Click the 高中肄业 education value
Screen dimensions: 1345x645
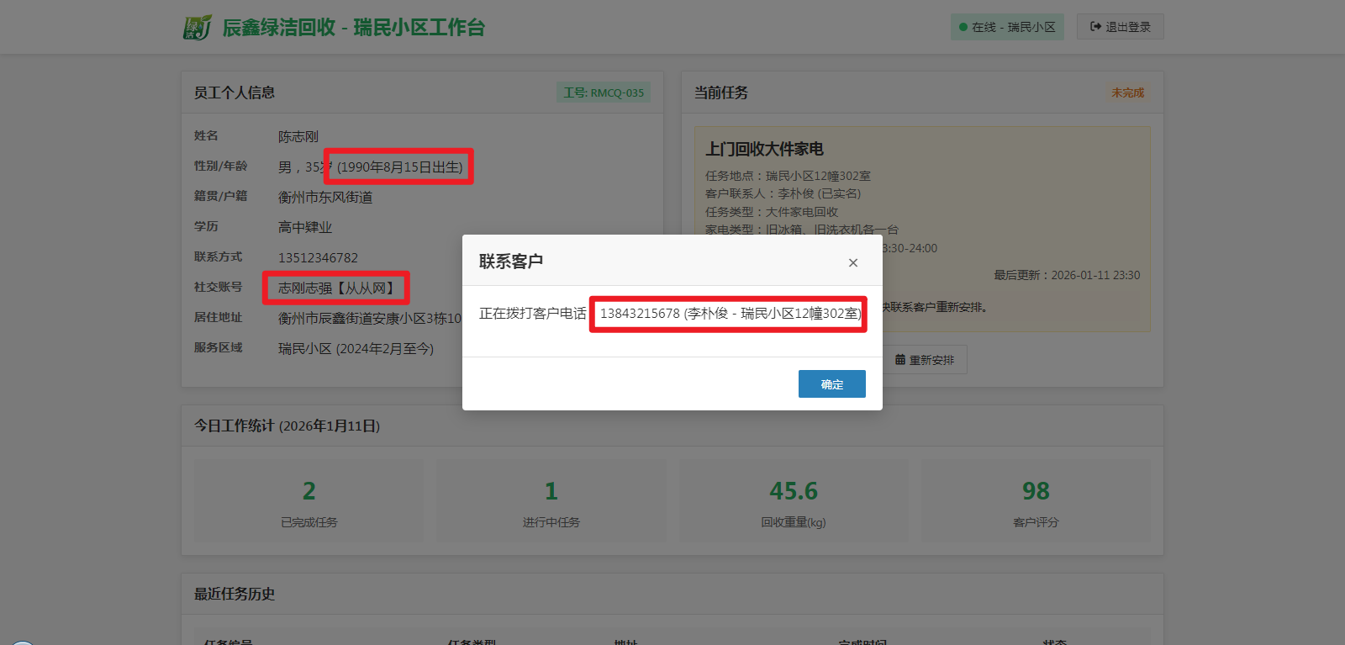click(305, 227)
